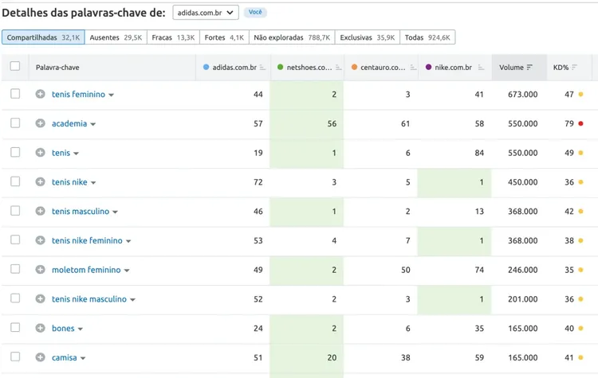Check the tenis row checkbox
This screenshot has height=378, width=598.
pyautogui.click(x=15, y=152)
